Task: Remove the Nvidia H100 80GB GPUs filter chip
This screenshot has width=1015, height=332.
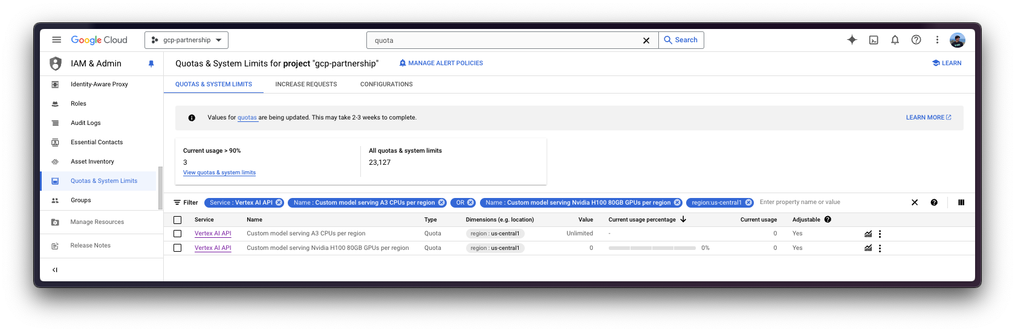Action: pos(678,203)
